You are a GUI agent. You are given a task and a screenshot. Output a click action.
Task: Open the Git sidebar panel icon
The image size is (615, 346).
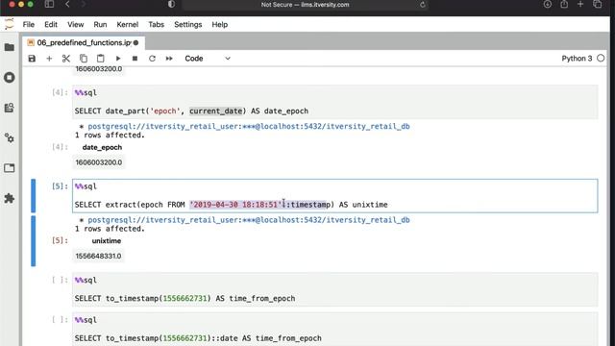click(10, 108)
